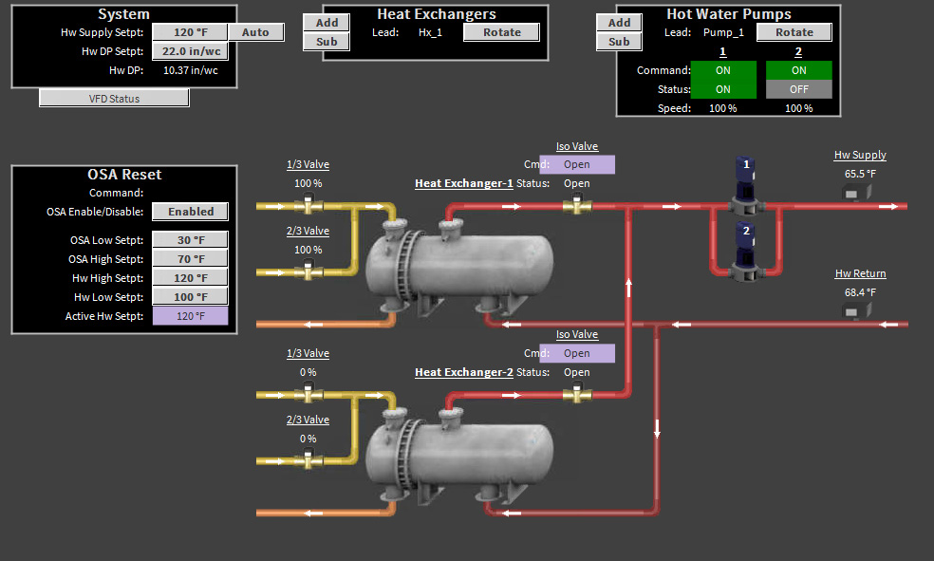Toggle Pump 1 Command ON indicator
Image resolution: width=934 pixels, height=561 pixels.
coord(723,70)
